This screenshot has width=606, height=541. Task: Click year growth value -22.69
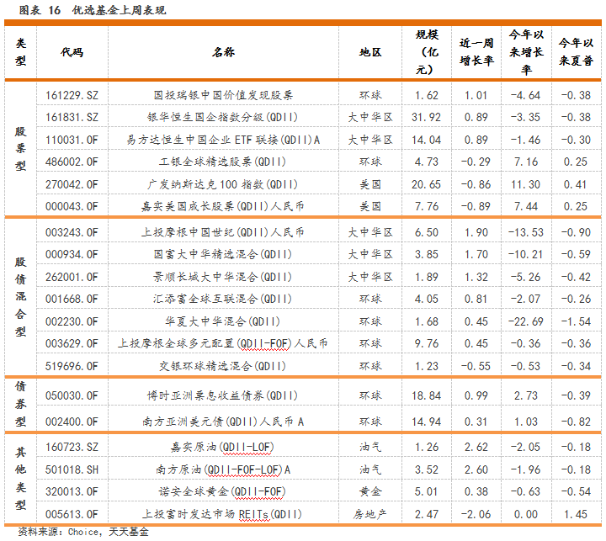tap(525, 321)
